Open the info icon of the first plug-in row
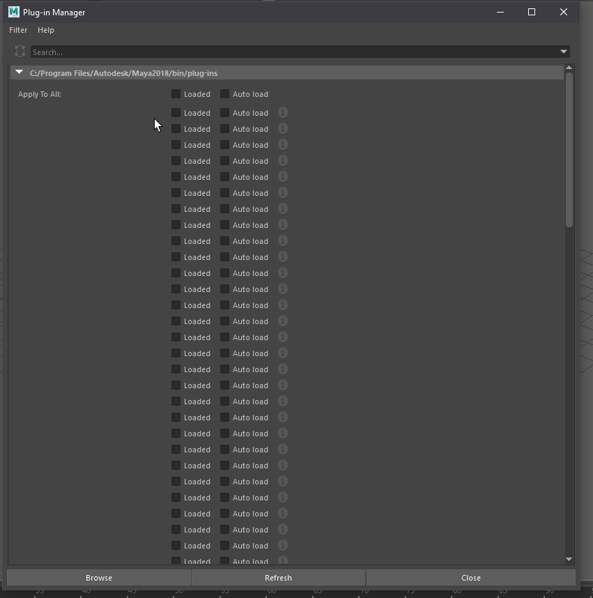 click(x=283, y=112)
